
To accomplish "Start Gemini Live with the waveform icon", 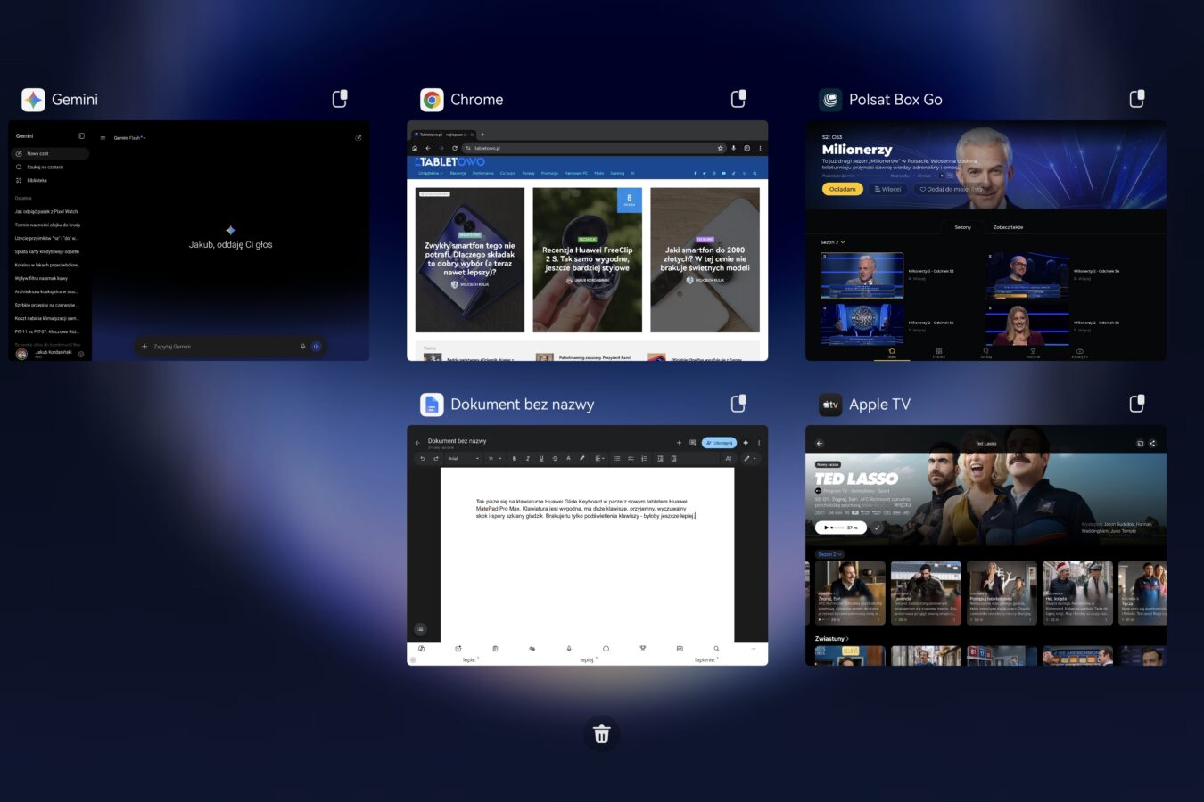I will 316,347.
